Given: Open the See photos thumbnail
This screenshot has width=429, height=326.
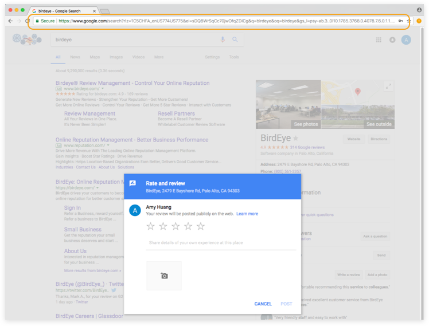Looking at the screenshot, I should pos(288,104).
